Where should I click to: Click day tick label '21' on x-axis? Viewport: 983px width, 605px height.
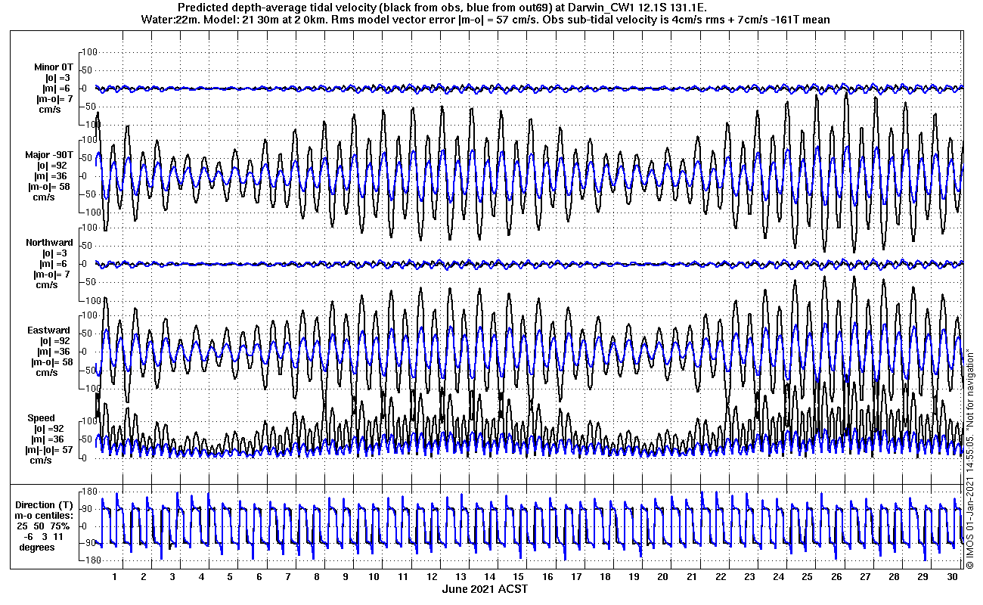pos(692,577)
